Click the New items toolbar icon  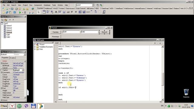[x=4, y=9]
